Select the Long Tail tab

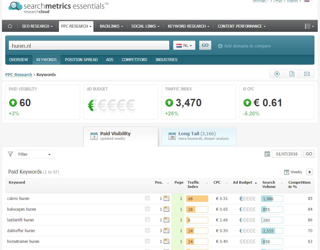(x=199, y=137)
